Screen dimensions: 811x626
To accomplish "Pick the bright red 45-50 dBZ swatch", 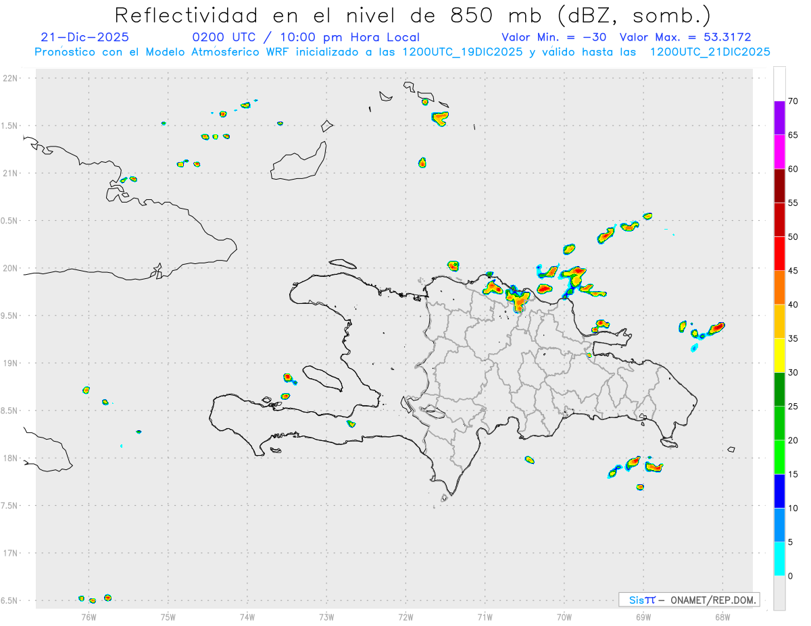I will click(779, 254).
